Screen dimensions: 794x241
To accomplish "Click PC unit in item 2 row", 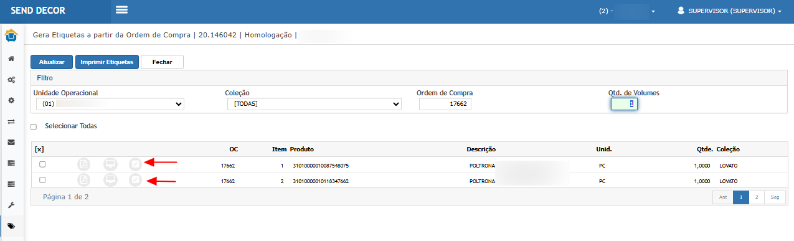I will click(602, 181).
